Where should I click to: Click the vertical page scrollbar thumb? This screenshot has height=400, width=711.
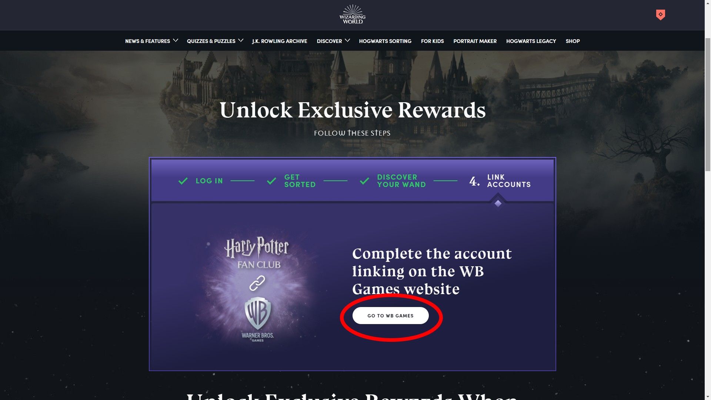pyautogui.click(x=708, y=104)
